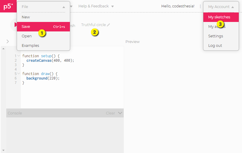Log out of the account
The image size is (242, 153).
pos(215,46)
